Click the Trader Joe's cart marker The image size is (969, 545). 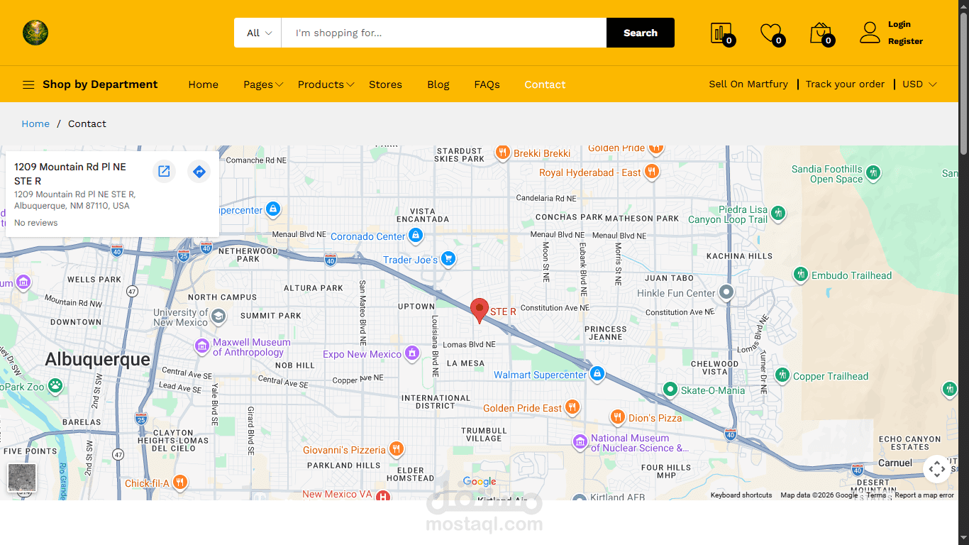(448, 259)
